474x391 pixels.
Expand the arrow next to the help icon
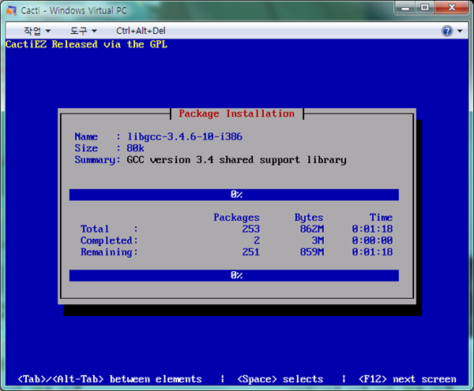click(460, 31)
